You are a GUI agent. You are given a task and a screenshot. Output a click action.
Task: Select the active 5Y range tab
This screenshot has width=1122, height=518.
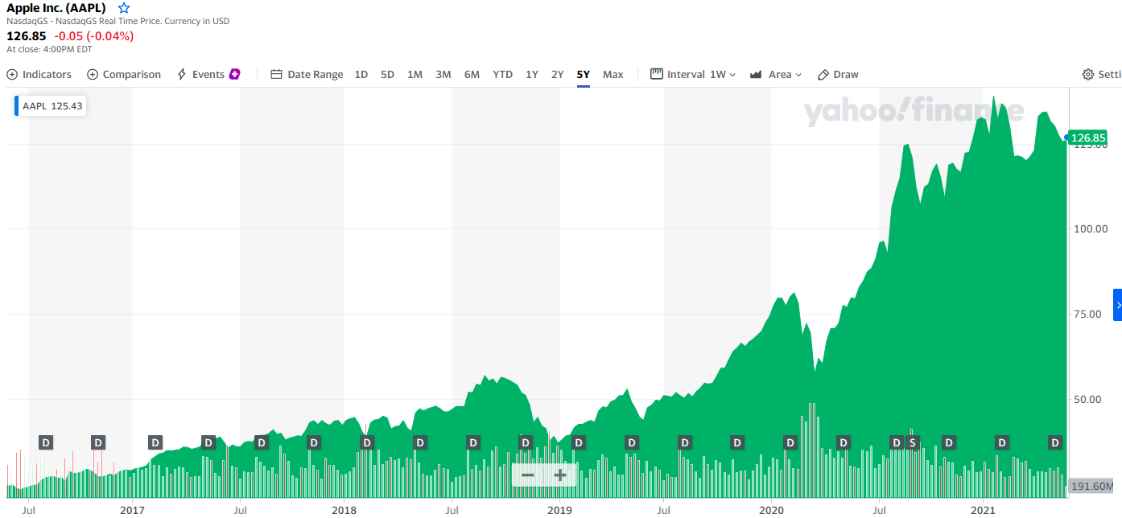[584, 75]
